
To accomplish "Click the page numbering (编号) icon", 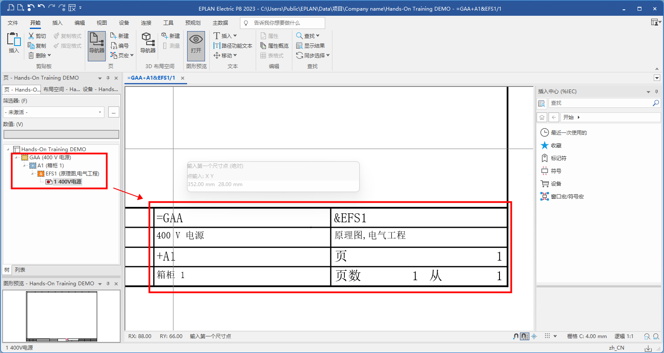I will pyautogui.click(x=114, y=46).
